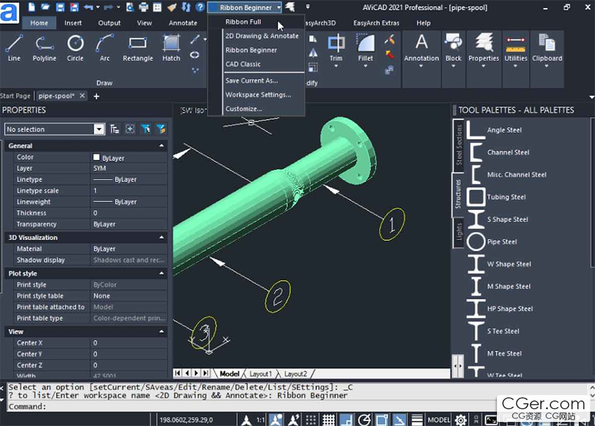This screenshot has height=426, width=595.
Task: Toggle polar tracking in status bar
Action: coord(364,420)
